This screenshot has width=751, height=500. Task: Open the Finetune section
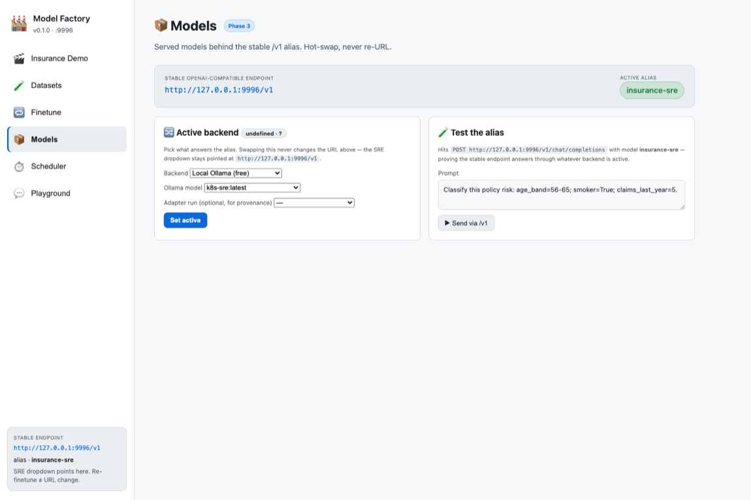(x=67, y=112)
